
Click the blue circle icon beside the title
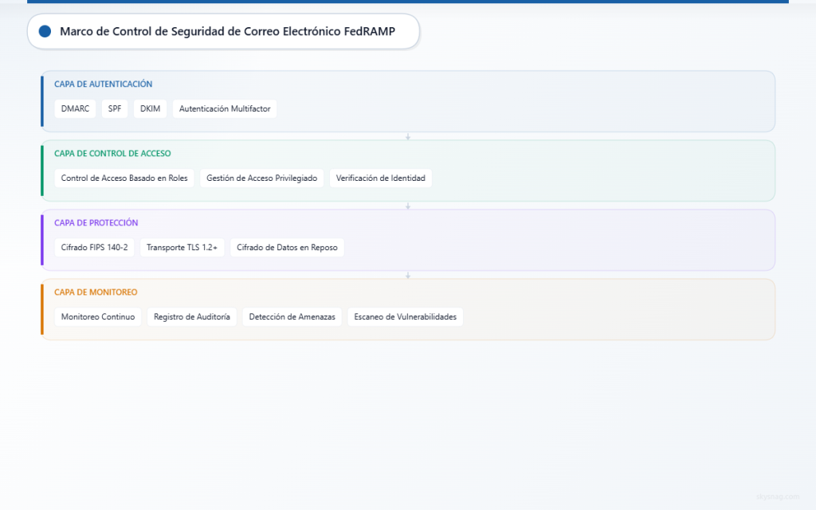44,31
